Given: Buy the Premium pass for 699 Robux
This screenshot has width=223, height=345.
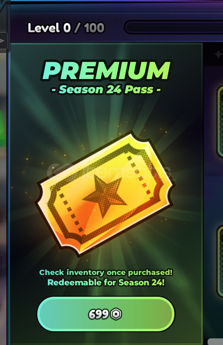Looking at the screenshot, I should pos(106,314).
